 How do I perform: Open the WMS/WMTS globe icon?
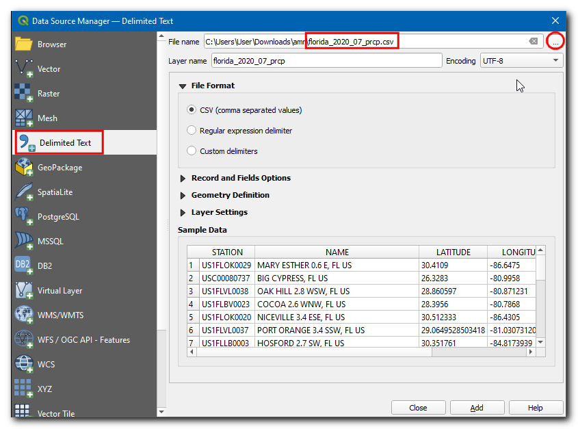click(x=24, y=315)
